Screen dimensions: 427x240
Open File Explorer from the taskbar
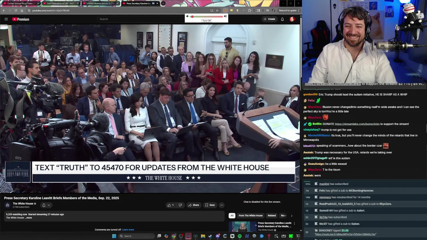(203, 236)
